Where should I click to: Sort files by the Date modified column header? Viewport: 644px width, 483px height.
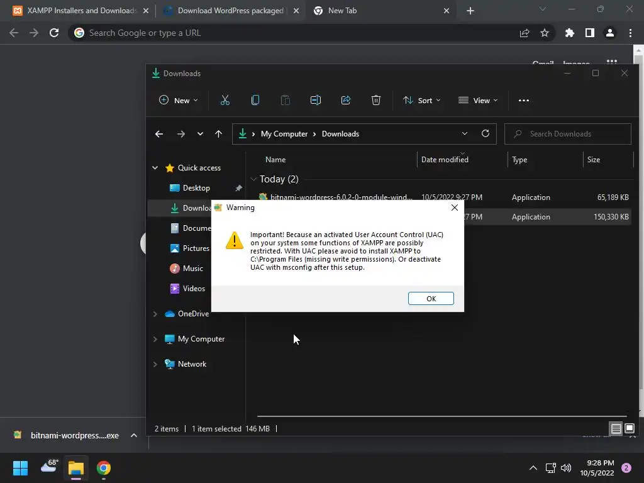coord(445,160)
